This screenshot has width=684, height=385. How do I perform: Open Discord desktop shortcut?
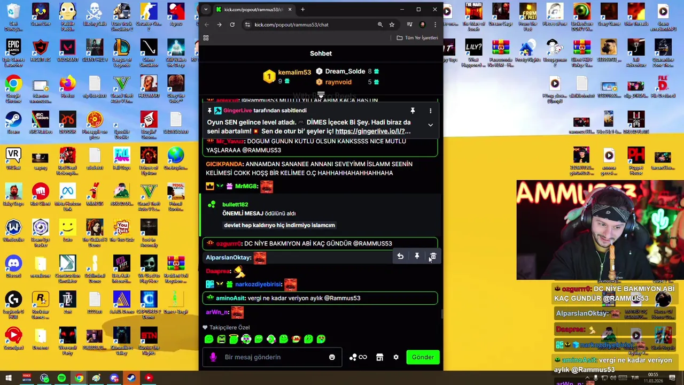[x=13, y=266]
